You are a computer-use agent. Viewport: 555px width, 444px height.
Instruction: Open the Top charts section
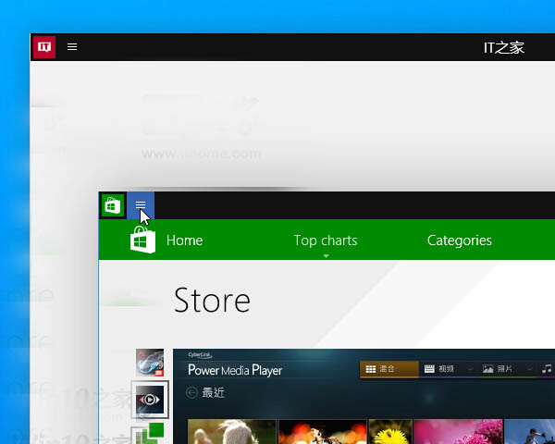coord(325,240)
